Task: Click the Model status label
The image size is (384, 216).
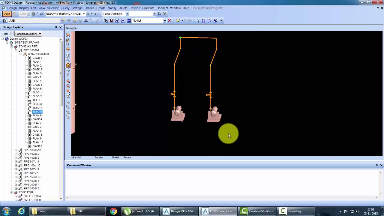Action: tap(115, 157)
